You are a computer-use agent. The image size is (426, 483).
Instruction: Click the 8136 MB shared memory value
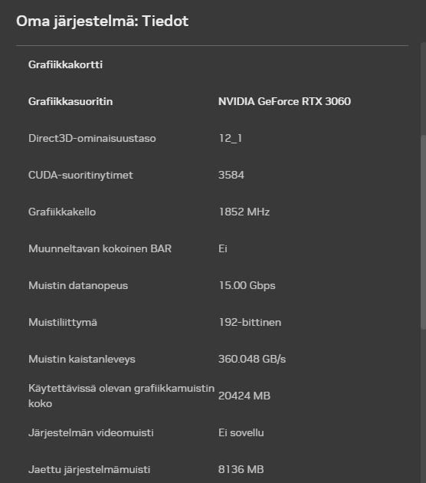pyautogui.click(x=241, y=469)
